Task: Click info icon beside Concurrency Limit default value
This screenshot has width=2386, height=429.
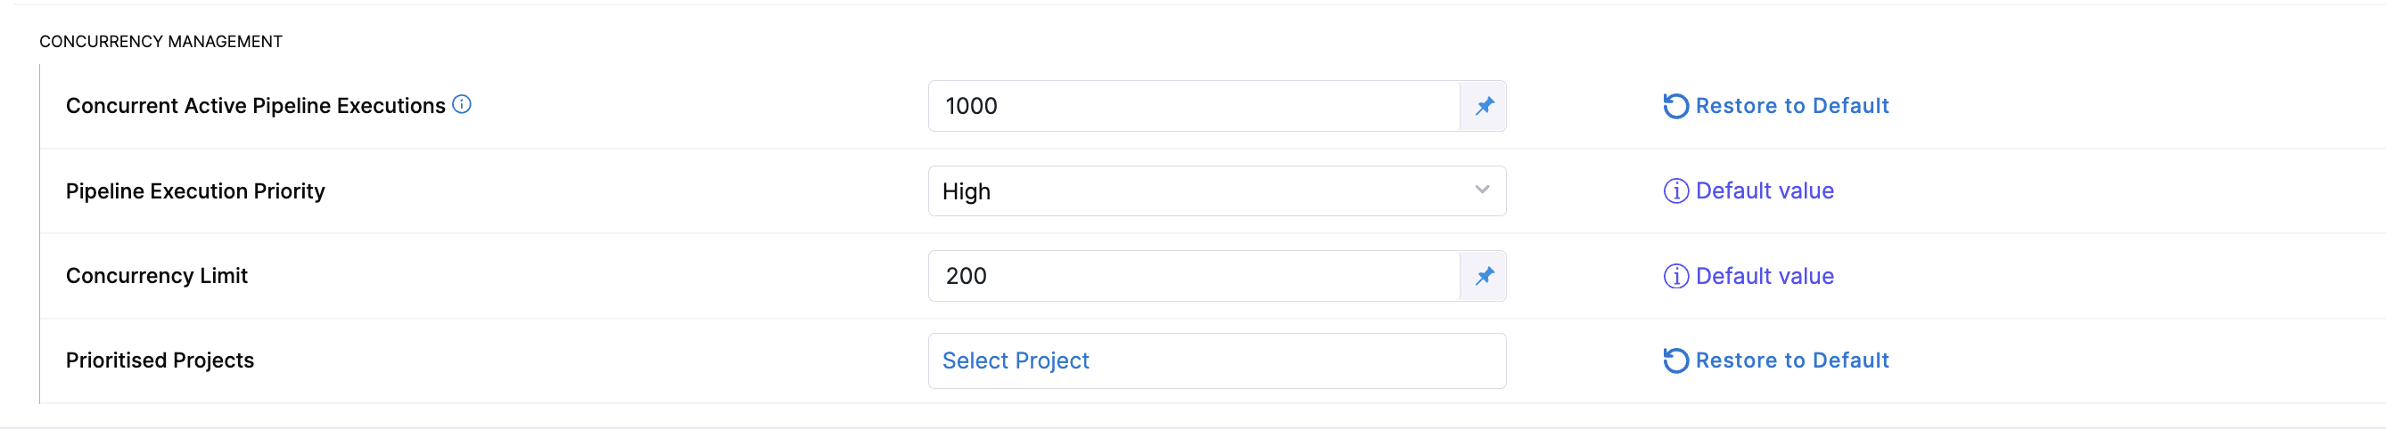Action: coord(1674,277)
